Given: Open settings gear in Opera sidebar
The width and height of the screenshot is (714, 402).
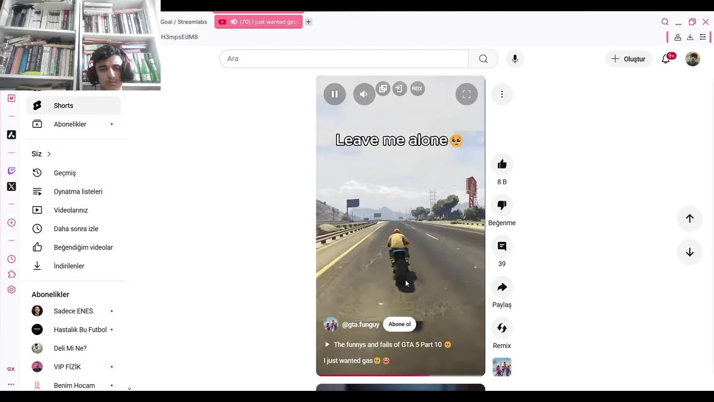Looking at the screenshot, I should [x=11, y=290].
